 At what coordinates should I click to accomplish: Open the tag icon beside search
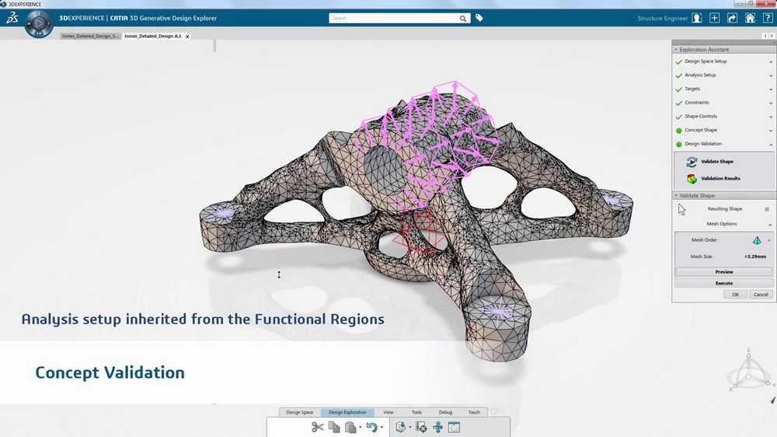479,18
